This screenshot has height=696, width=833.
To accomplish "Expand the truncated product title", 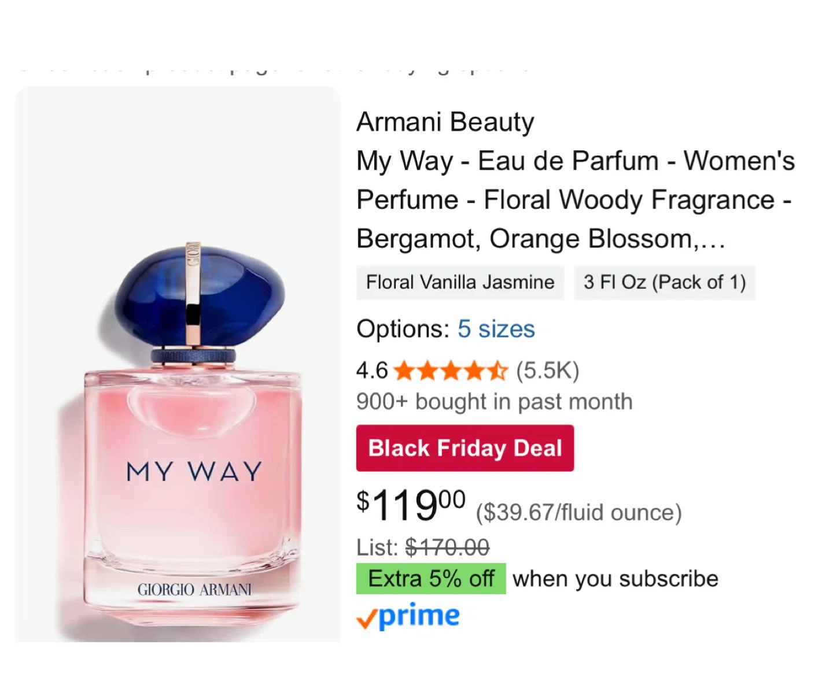I will (576, 199).
